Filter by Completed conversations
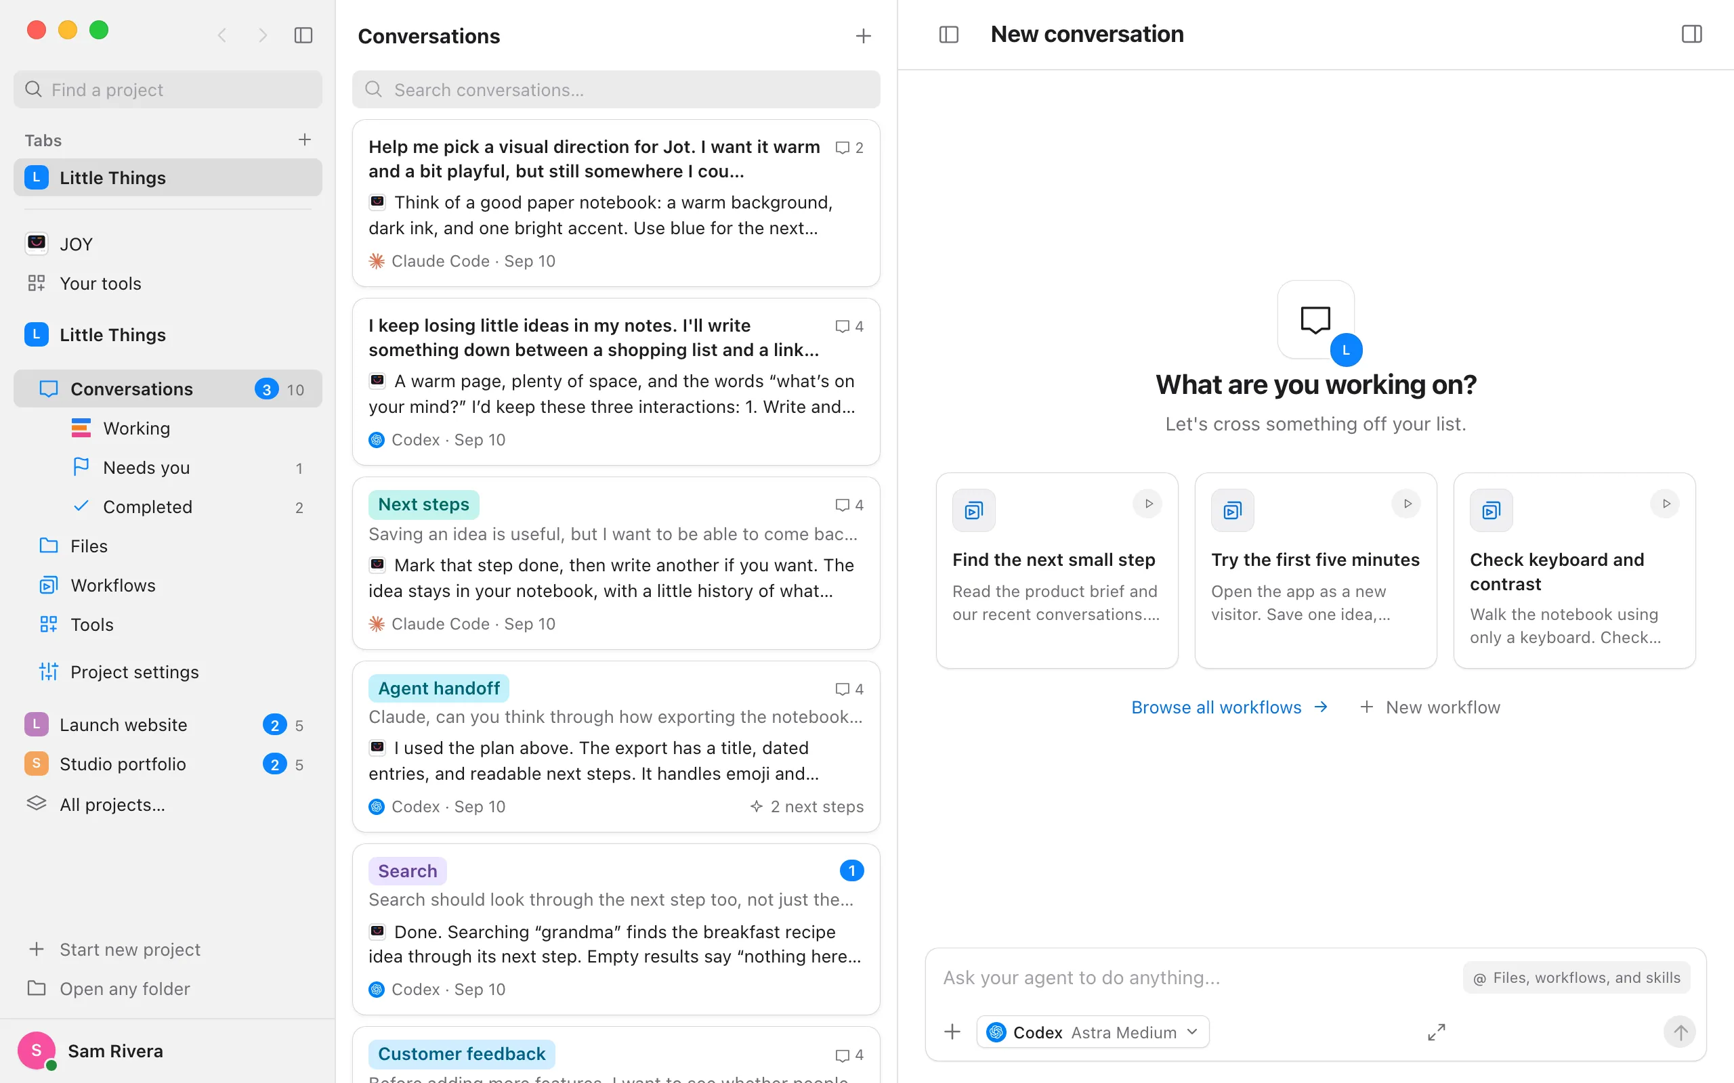This screenshot has width=1734, height=1083. click(x=168, y=507)
